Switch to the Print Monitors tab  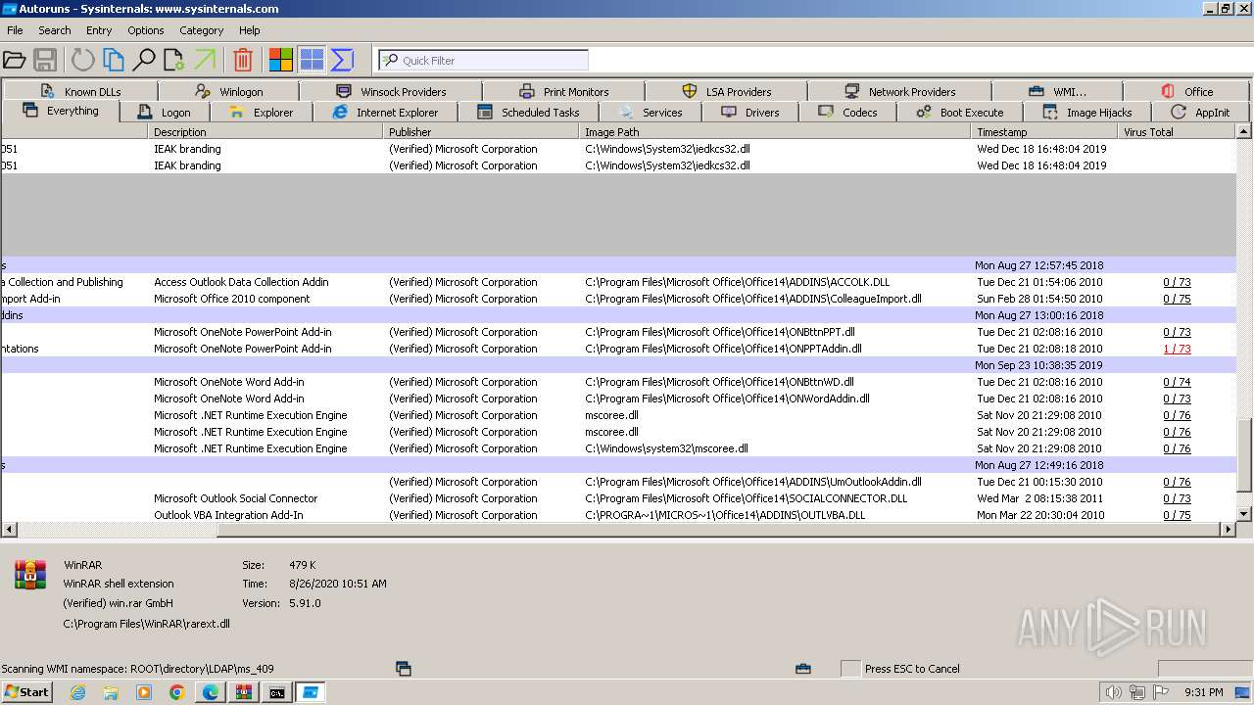[x=564, y=91]
